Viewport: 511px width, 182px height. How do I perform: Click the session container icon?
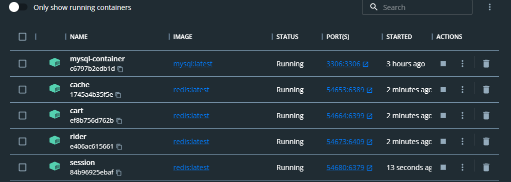[x=55, y=166]
